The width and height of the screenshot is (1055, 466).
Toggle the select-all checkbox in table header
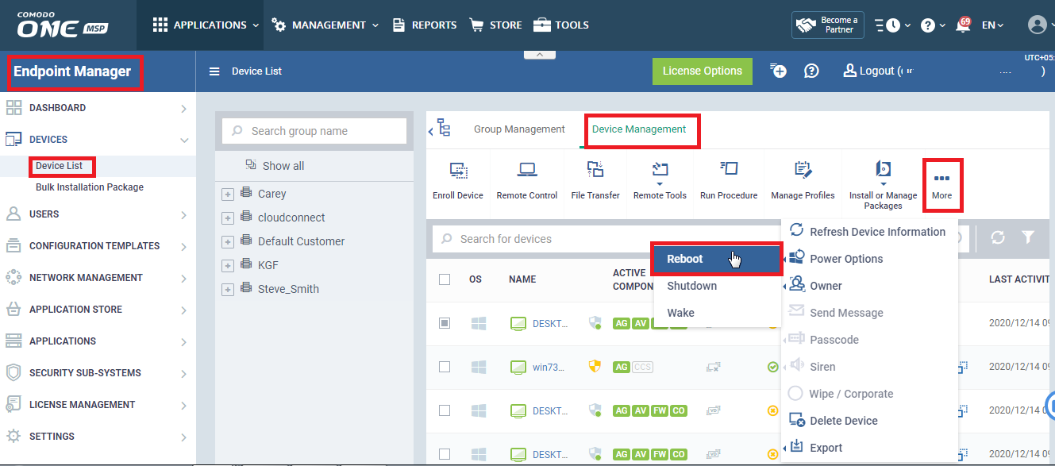(x=445, y=279)
